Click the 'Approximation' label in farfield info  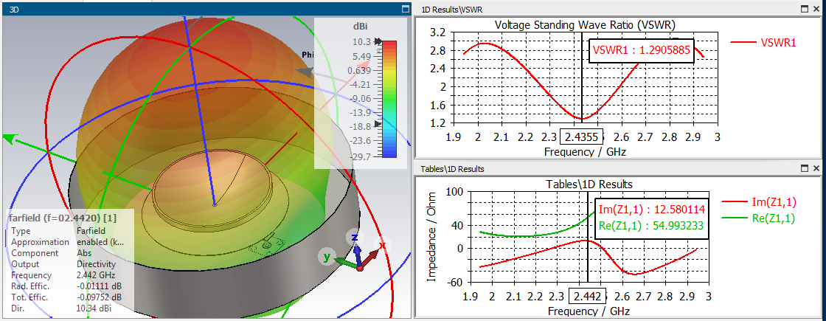coord(40,242)
